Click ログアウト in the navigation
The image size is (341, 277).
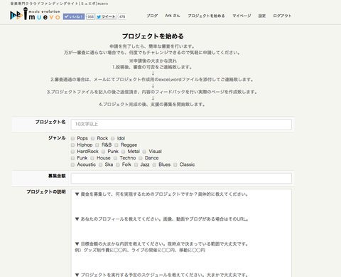point(282,16)
